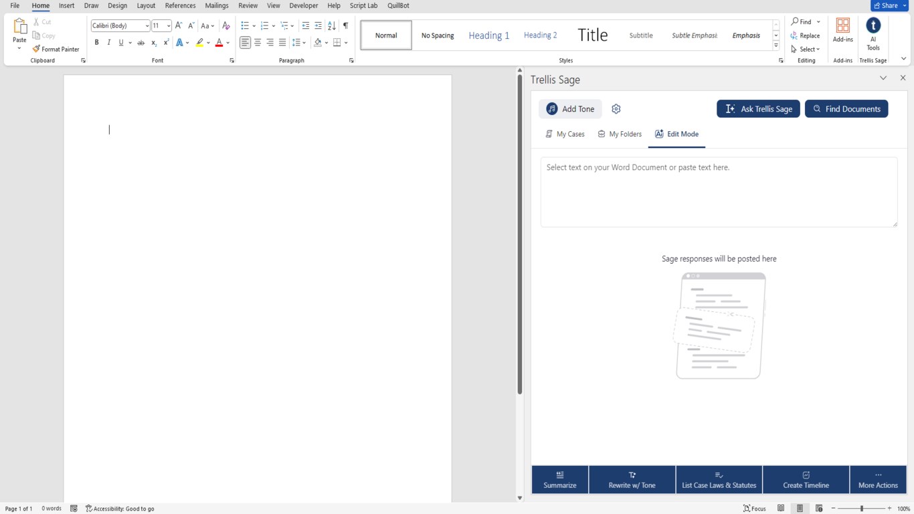
Task: Apply the Heading 1 style
Action: [x=489, y=35]
